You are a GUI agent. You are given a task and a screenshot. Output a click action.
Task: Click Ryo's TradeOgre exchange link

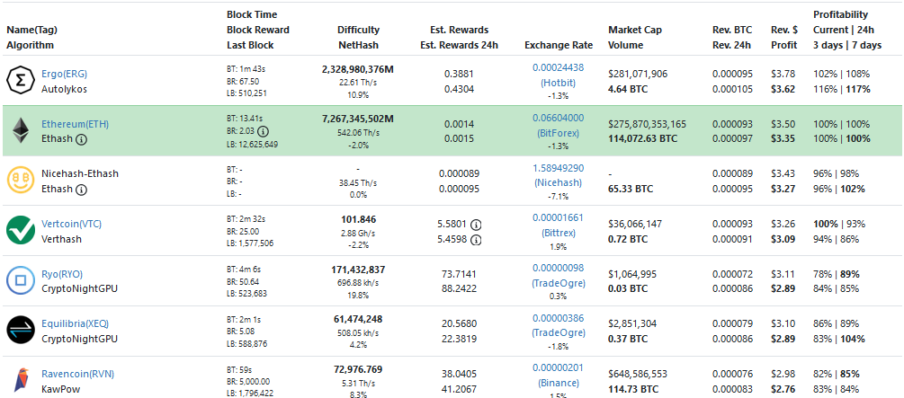tap(558, 282)
